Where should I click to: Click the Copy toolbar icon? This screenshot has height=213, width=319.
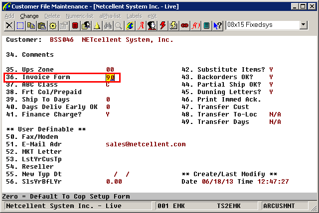point(31,26)
